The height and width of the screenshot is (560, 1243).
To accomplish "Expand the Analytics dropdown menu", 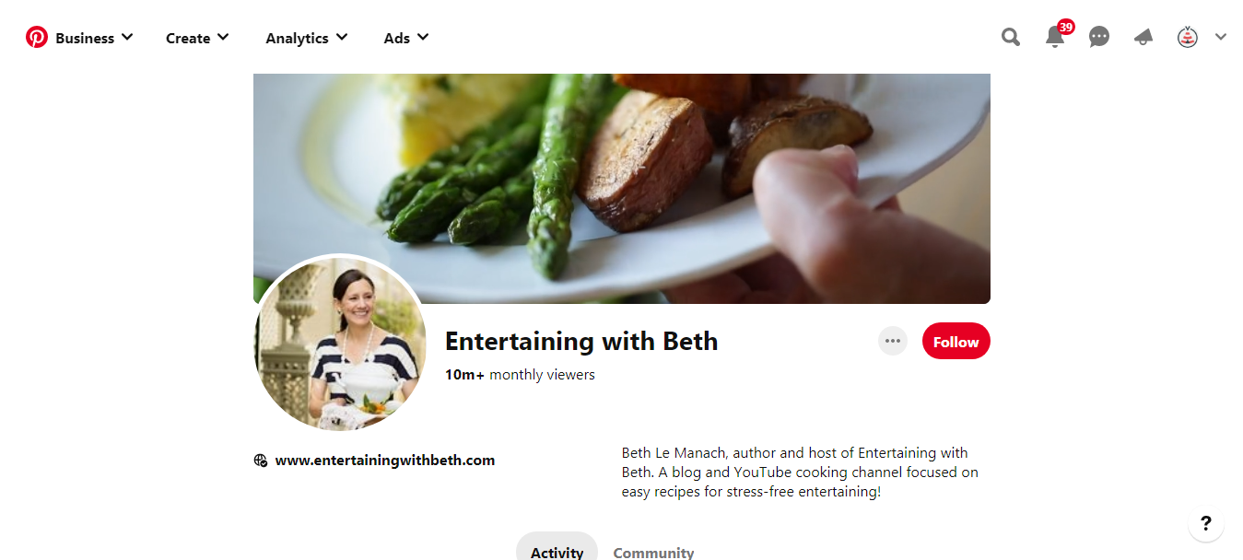I will click(x=307, y=38).
